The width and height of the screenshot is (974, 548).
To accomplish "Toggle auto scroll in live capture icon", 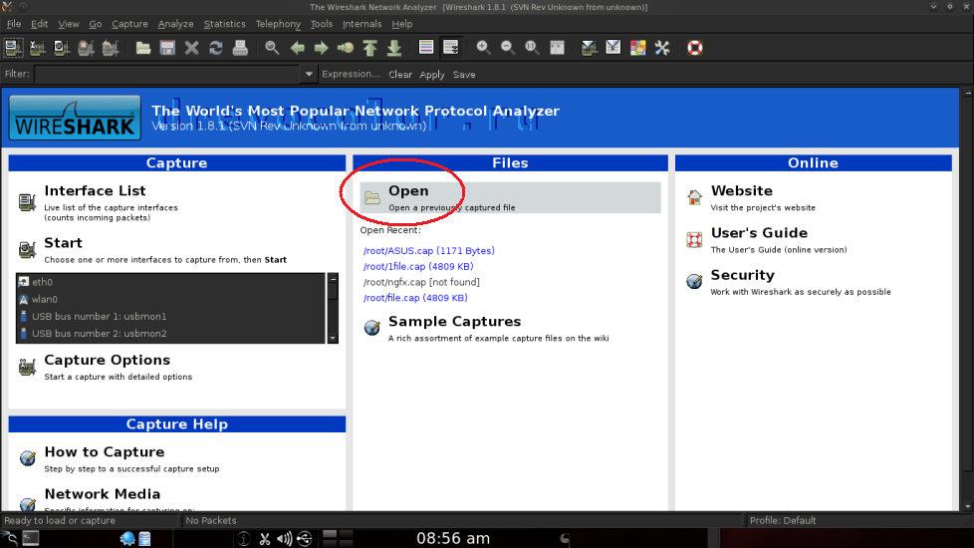I will pyautogui.click(x=451, y=48).
